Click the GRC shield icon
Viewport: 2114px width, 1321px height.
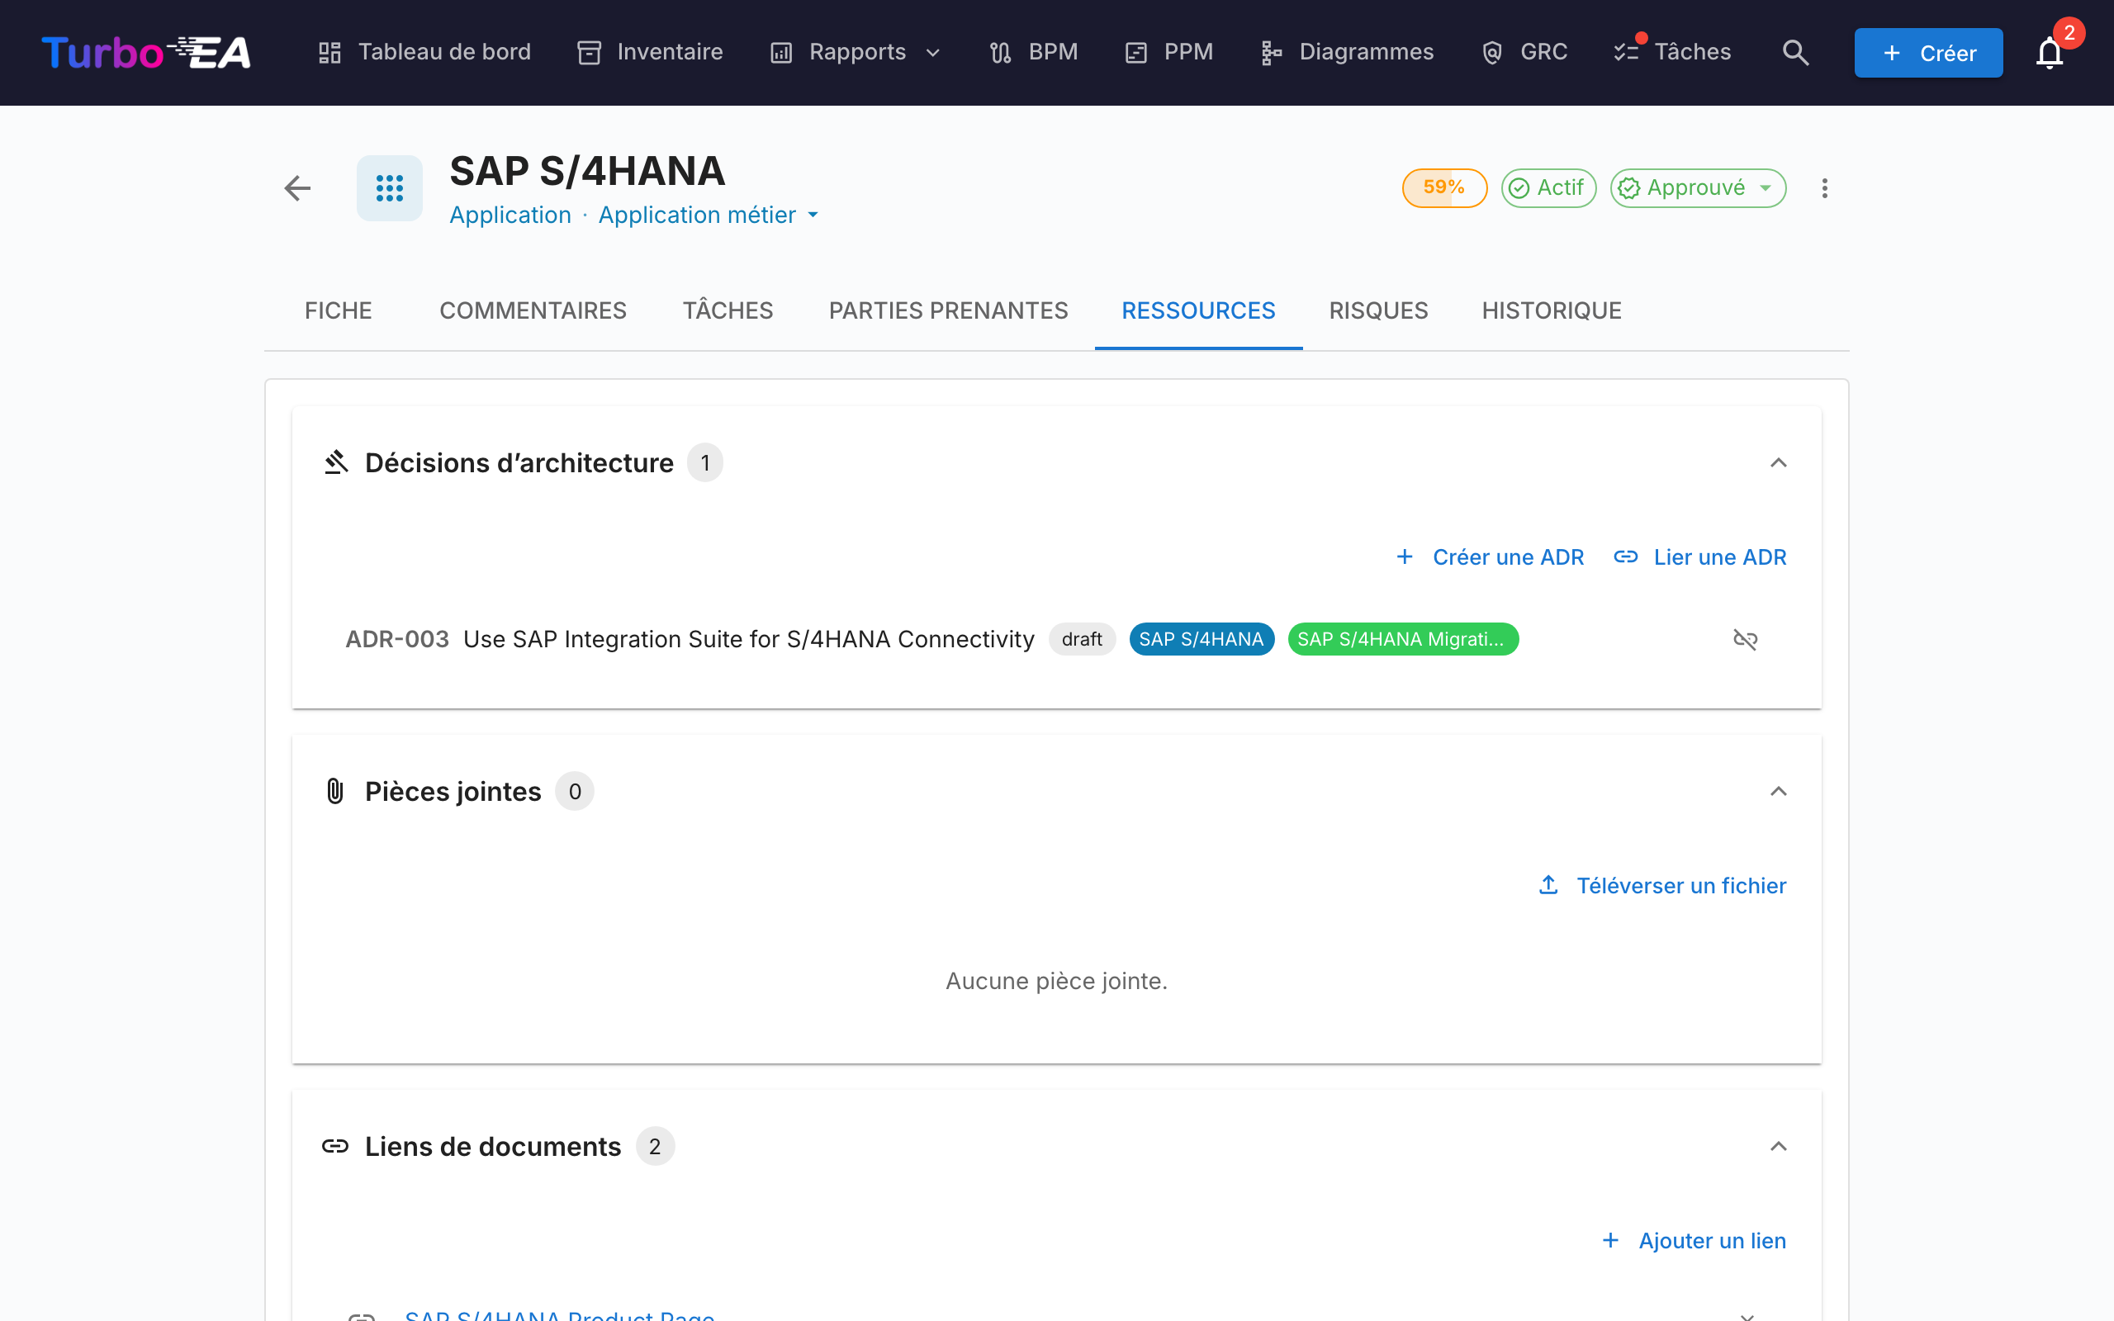click(x=1492, y=52)
